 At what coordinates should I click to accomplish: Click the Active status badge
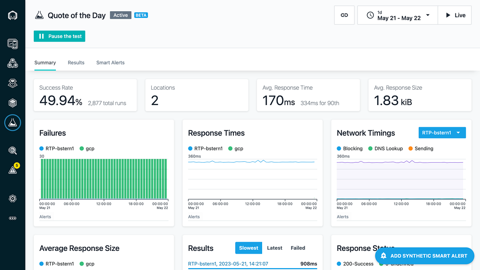click(121, 15)
